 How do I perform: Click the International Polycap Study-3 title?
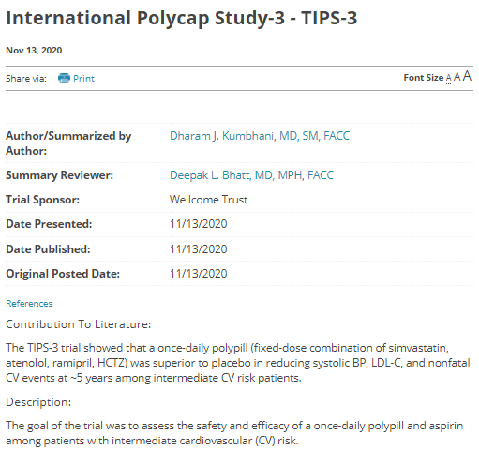pos(181,18)
